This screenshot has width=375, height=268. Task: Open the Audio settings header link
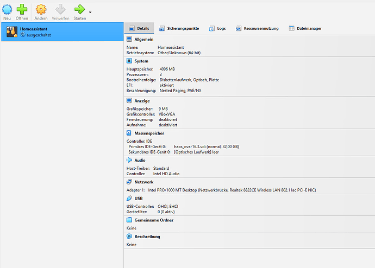click(x=140, y=161)
